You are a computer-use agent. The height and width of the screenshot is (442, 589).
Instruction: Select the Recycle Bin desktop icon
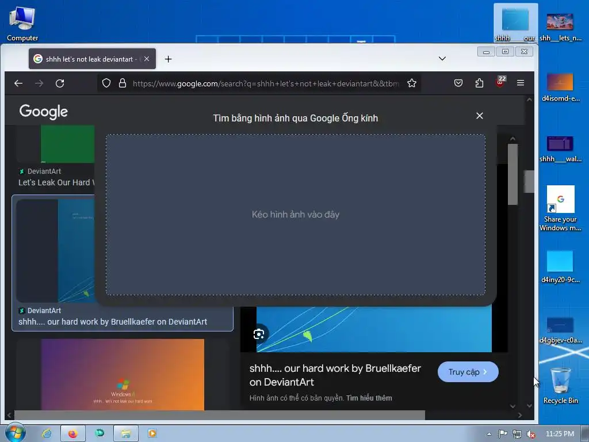(x=560, y=386)
